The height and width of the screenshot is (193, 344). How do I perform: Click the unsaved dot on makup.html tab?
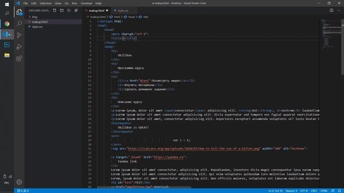107,11
